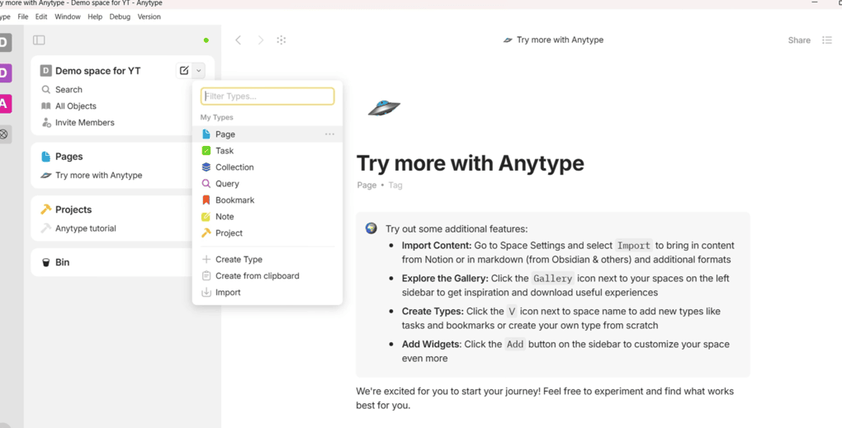The width and height of the screenshot is (842, 428).
Task: Open the Window menu
Action: [x=68, y=16]
